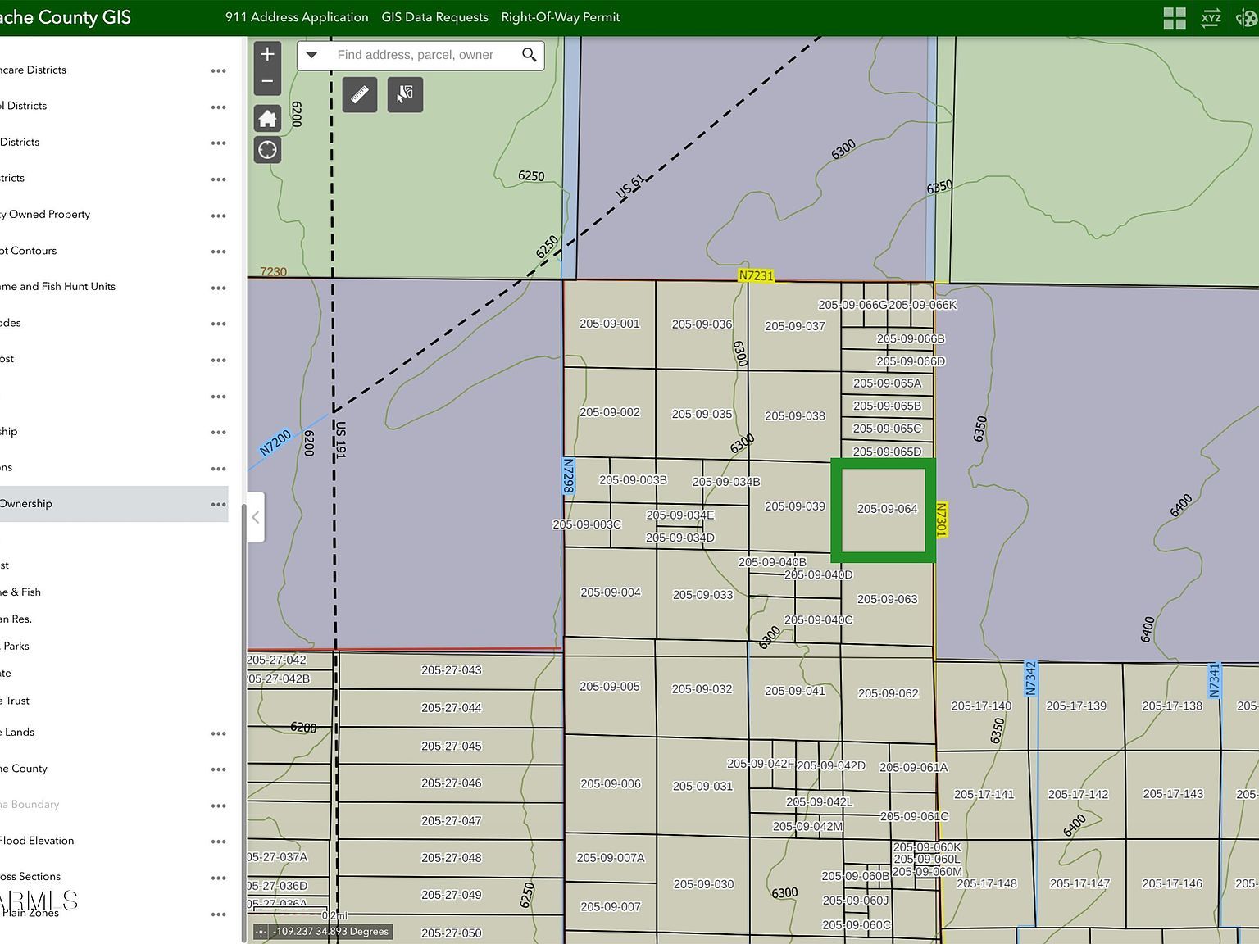Select the measure tool on the map
This screenshot has width=1259, height=944.
pos(359,94)
